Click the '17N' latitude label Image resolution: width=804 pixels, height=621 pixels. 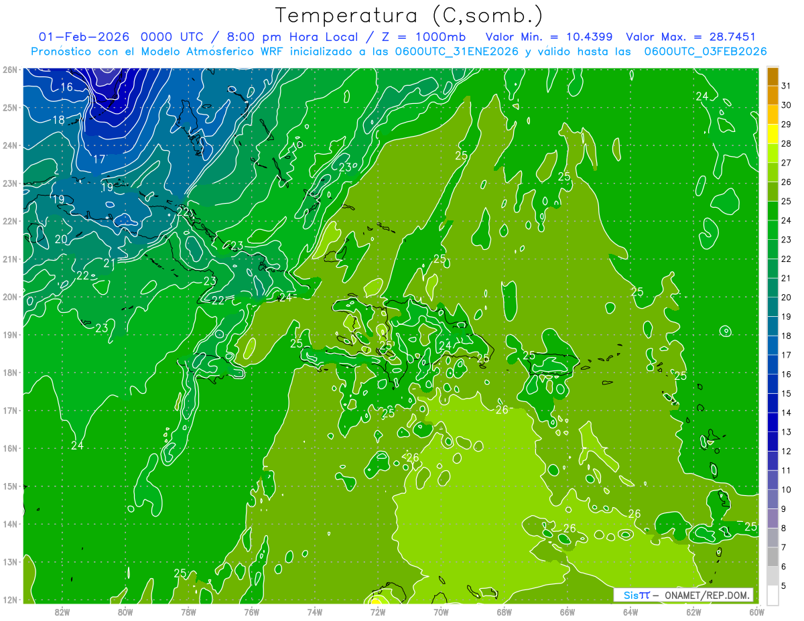click(10, 411)
